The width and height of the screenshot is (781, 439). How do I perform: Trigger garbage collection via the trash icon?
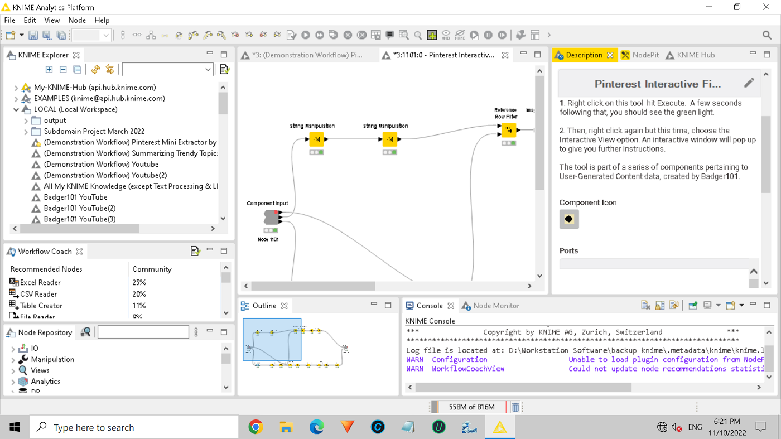[515, 407]
